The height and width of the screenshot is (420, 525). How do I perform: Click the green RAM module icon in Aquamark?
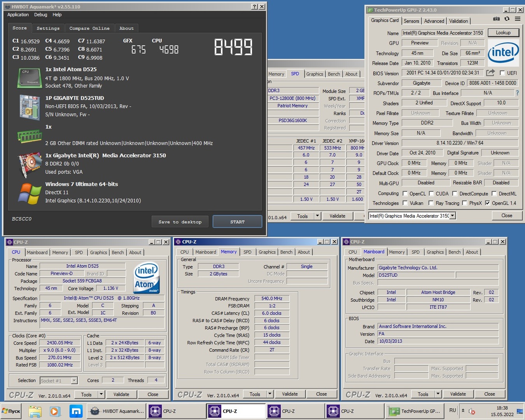tap(30, 136)
